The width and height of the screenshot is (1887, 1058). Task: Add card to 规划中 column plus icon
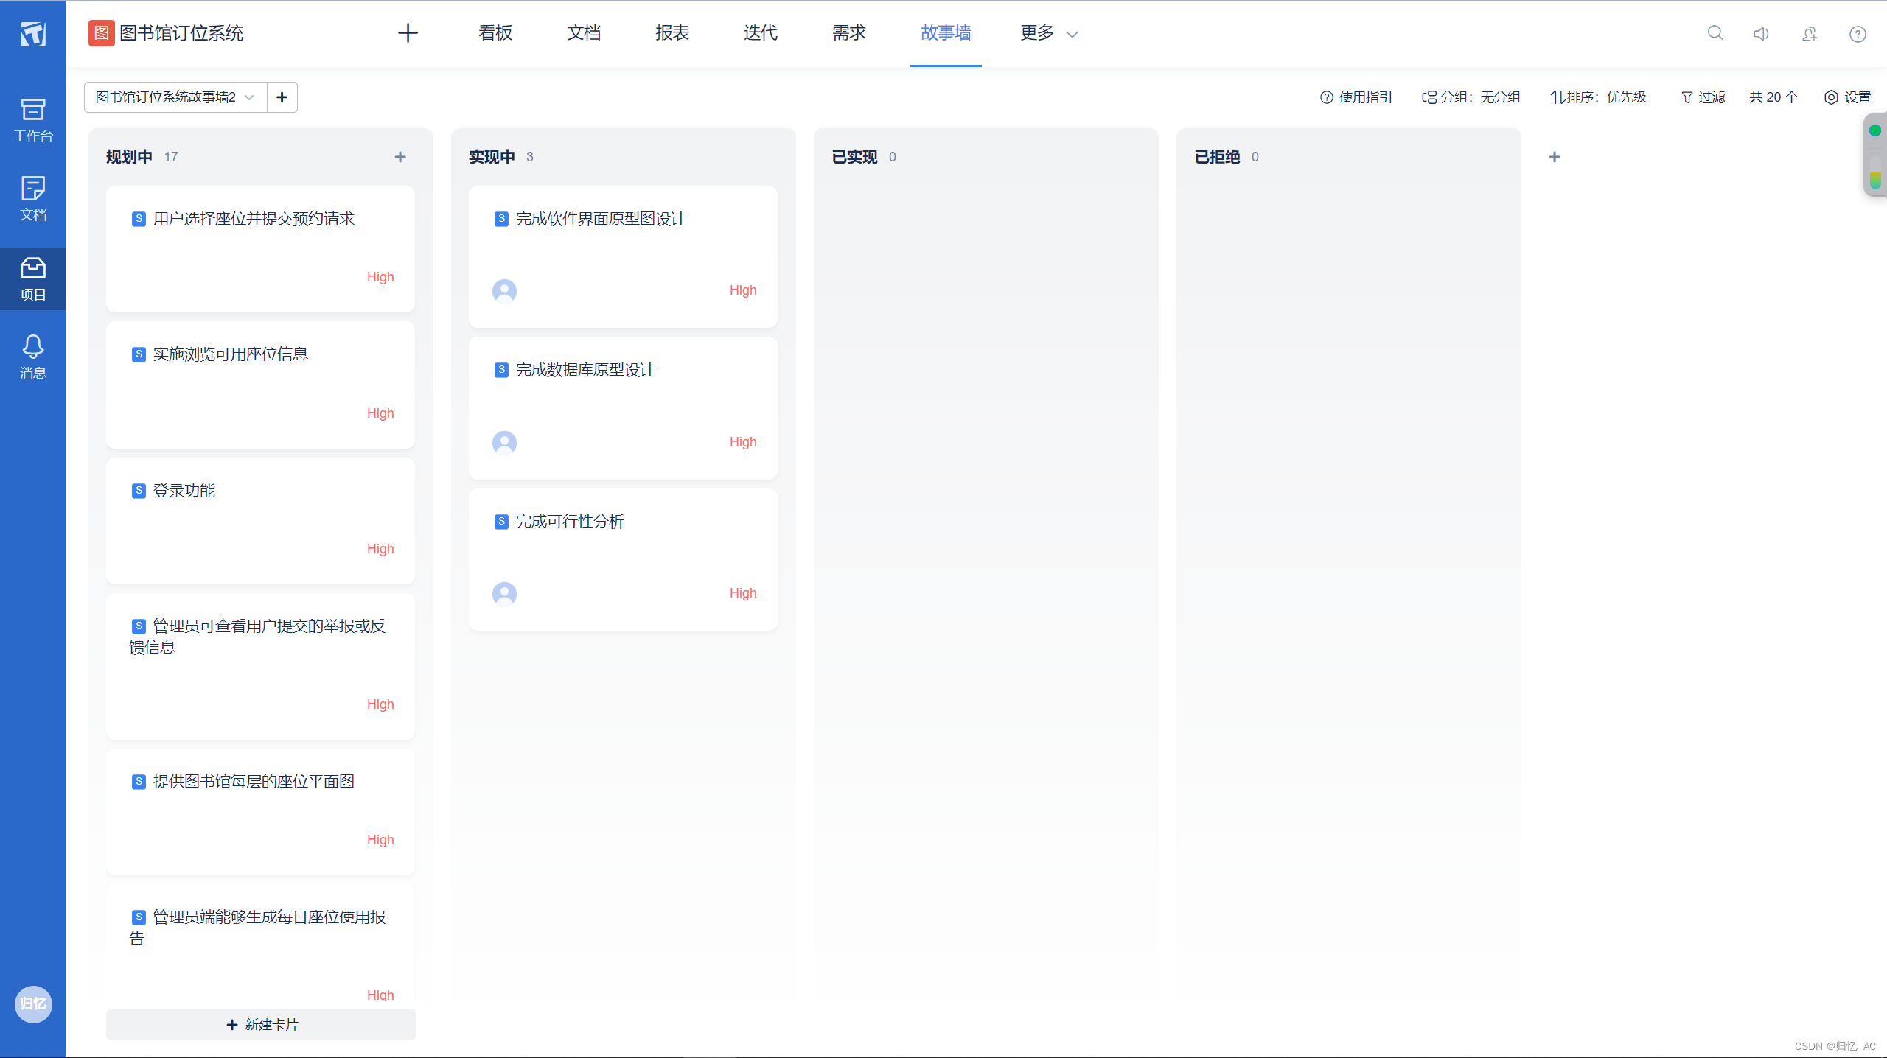(400, 157)
